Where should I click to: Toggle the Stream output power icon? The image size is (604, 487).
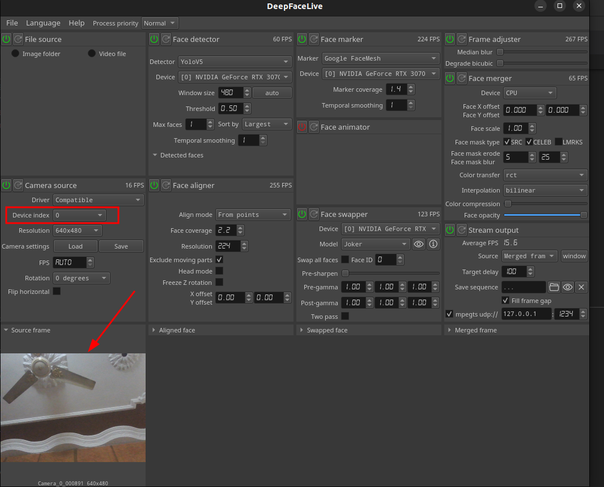click(x=450, y=230)
